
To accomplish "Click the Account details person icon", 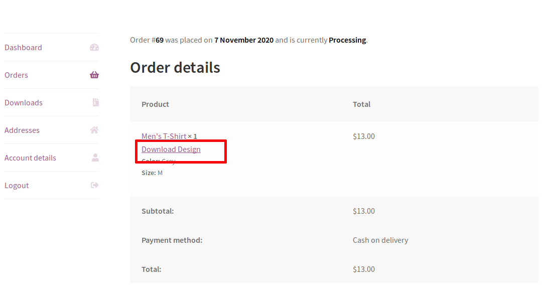I will [x=95, y=158].
